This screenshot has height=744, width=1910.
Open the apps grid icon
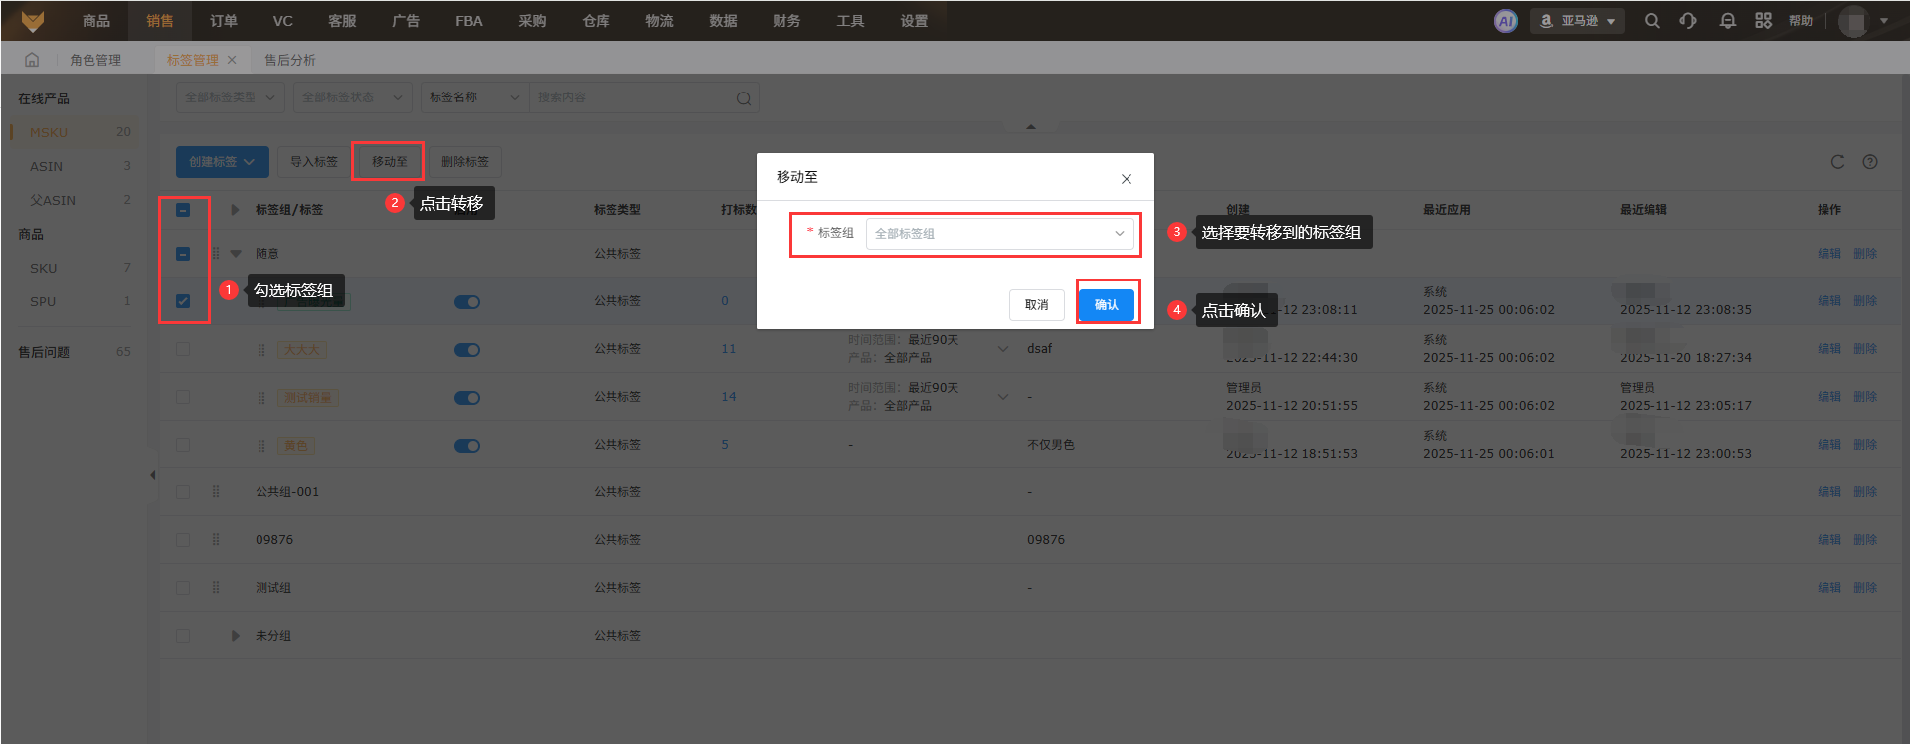coord(1764,21)
